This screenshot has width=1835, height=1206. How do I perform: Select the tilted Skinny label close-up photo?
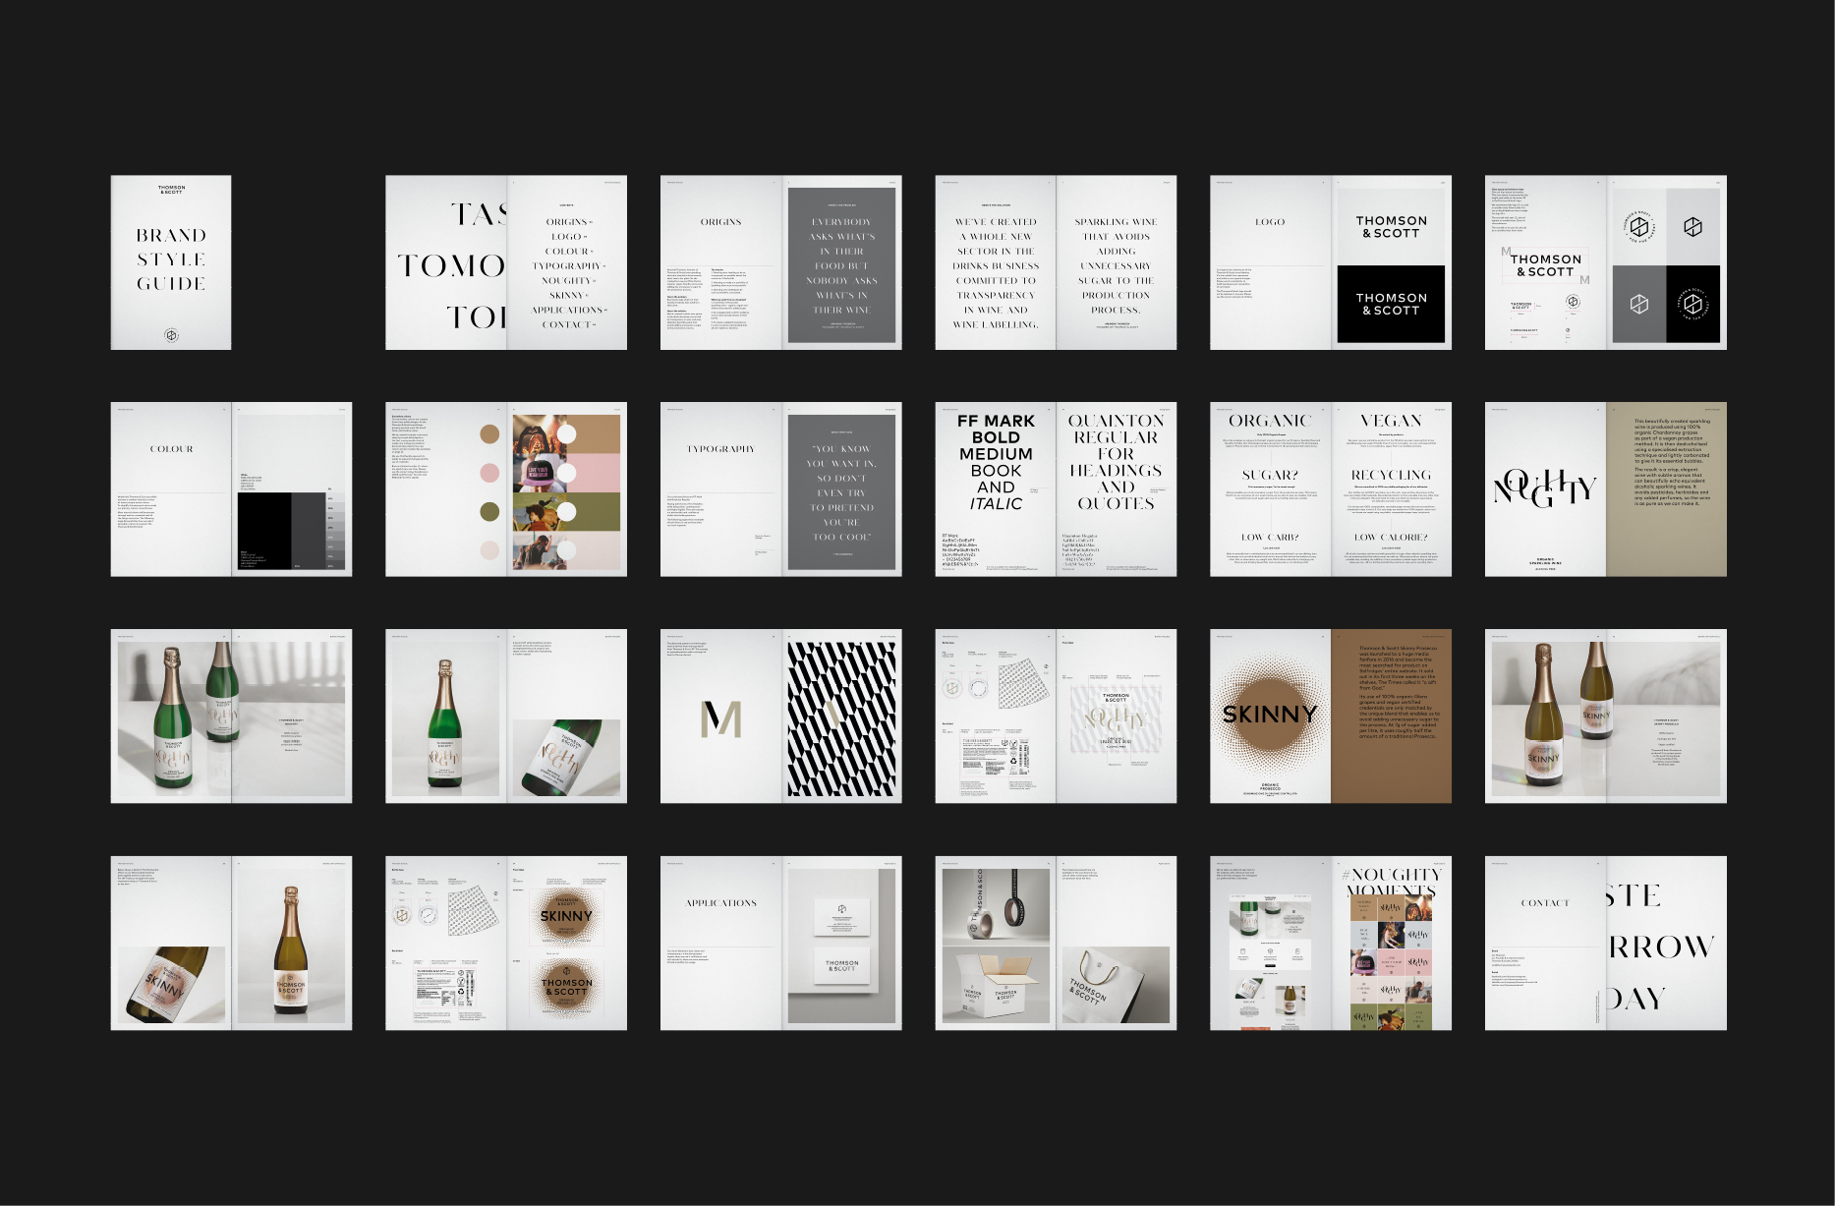click(171, 985)
